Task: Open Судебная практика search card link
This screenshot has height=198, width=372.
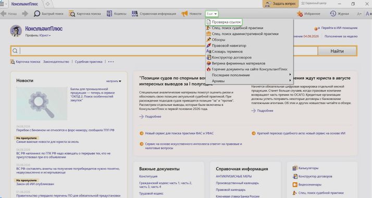Action: (x=89, y=61)
